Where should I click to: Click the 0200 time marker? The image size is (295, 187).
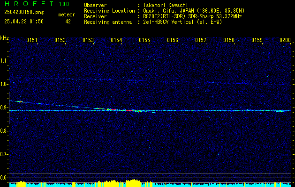[285, 40]
